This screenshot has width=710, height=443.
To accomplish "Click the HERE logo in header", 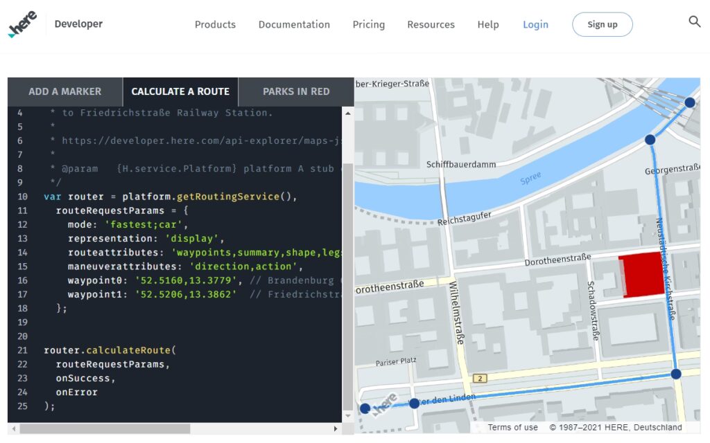I will click(22, 25).
